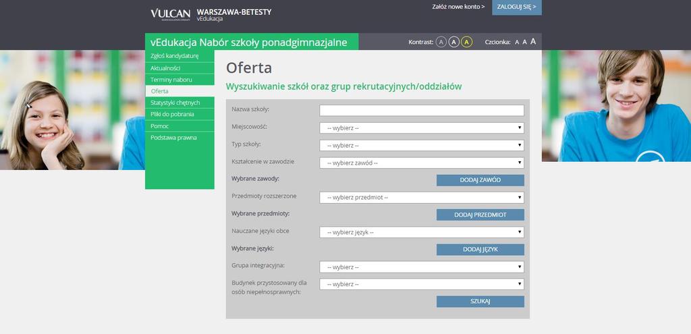This screenshot has width=691, height=334.
Task: Select the yellow contrast A icon
Action: click(467, 42)
